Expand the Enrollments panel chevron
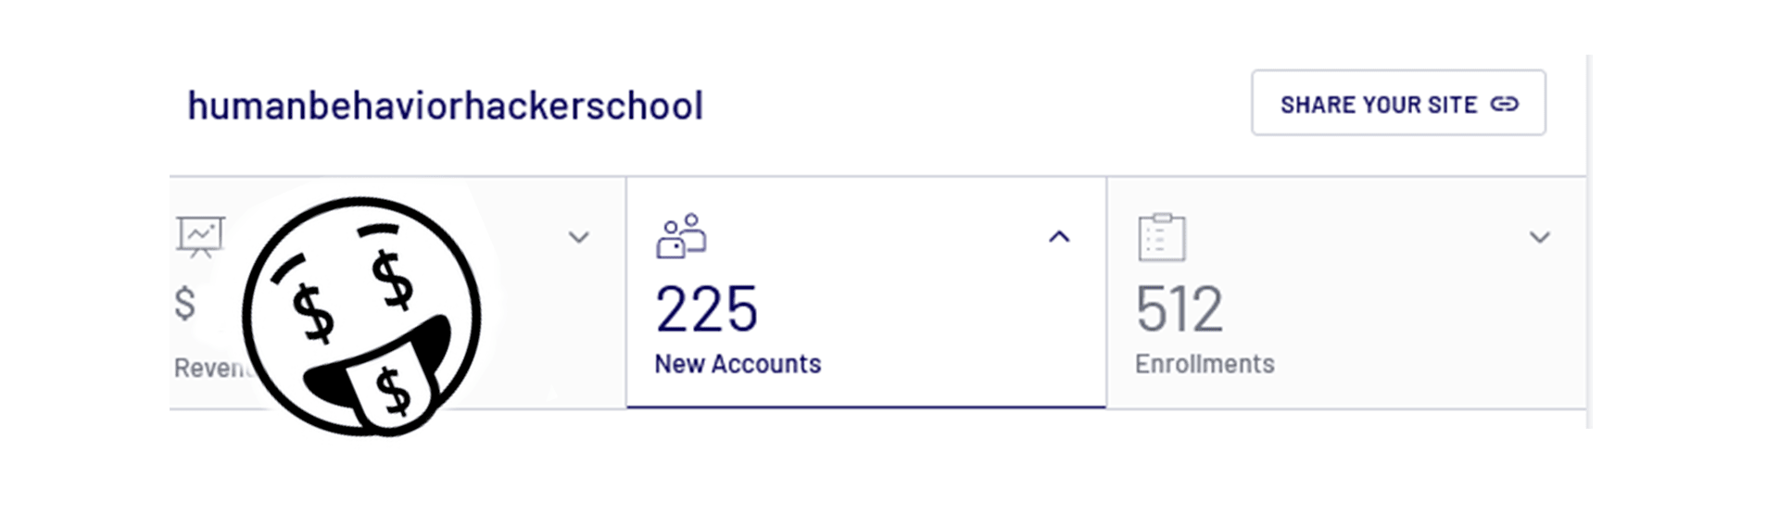 tap(1539, 237)
